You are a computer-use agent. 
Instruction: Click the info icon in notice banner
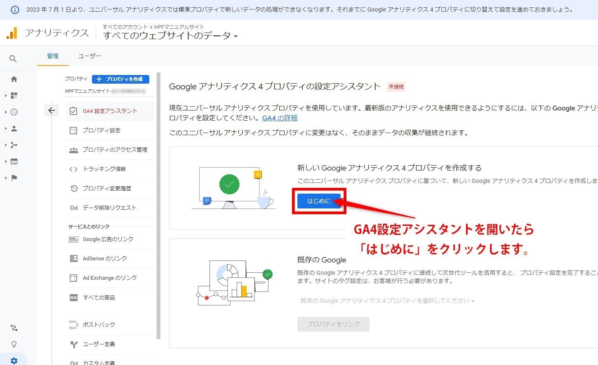[x=14, y=10]
